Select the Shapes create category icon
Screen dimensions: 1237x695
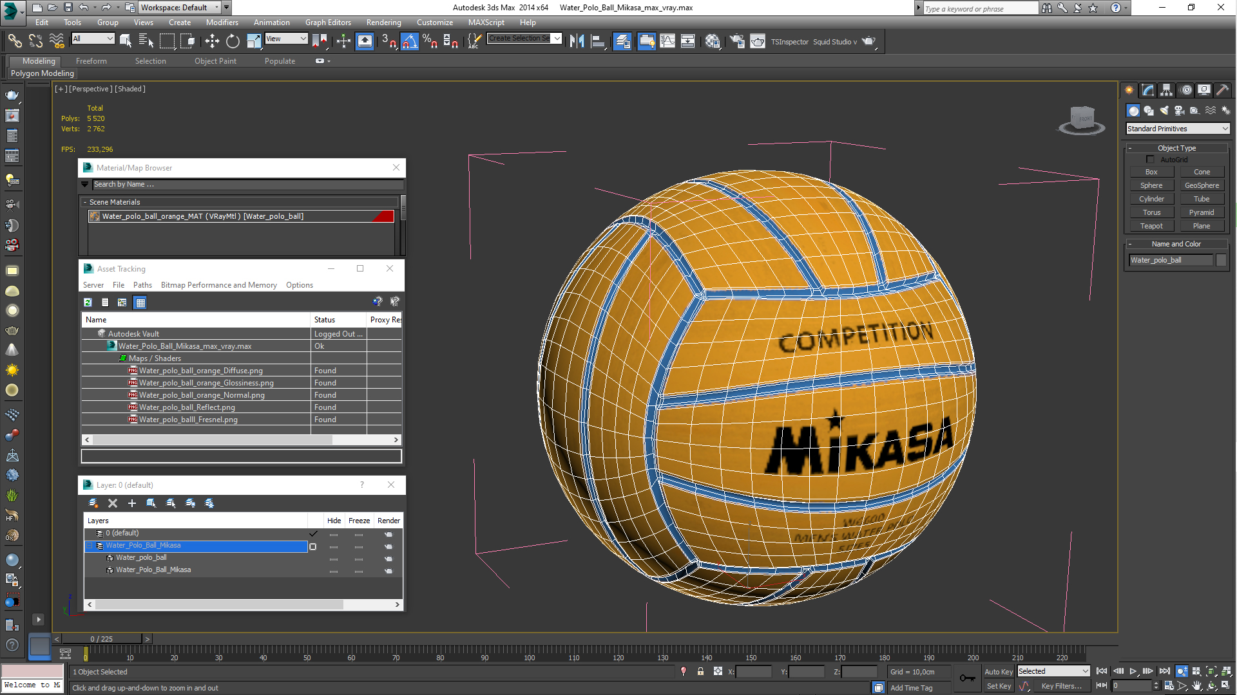pyautogui.click(x=1149, y=111)
